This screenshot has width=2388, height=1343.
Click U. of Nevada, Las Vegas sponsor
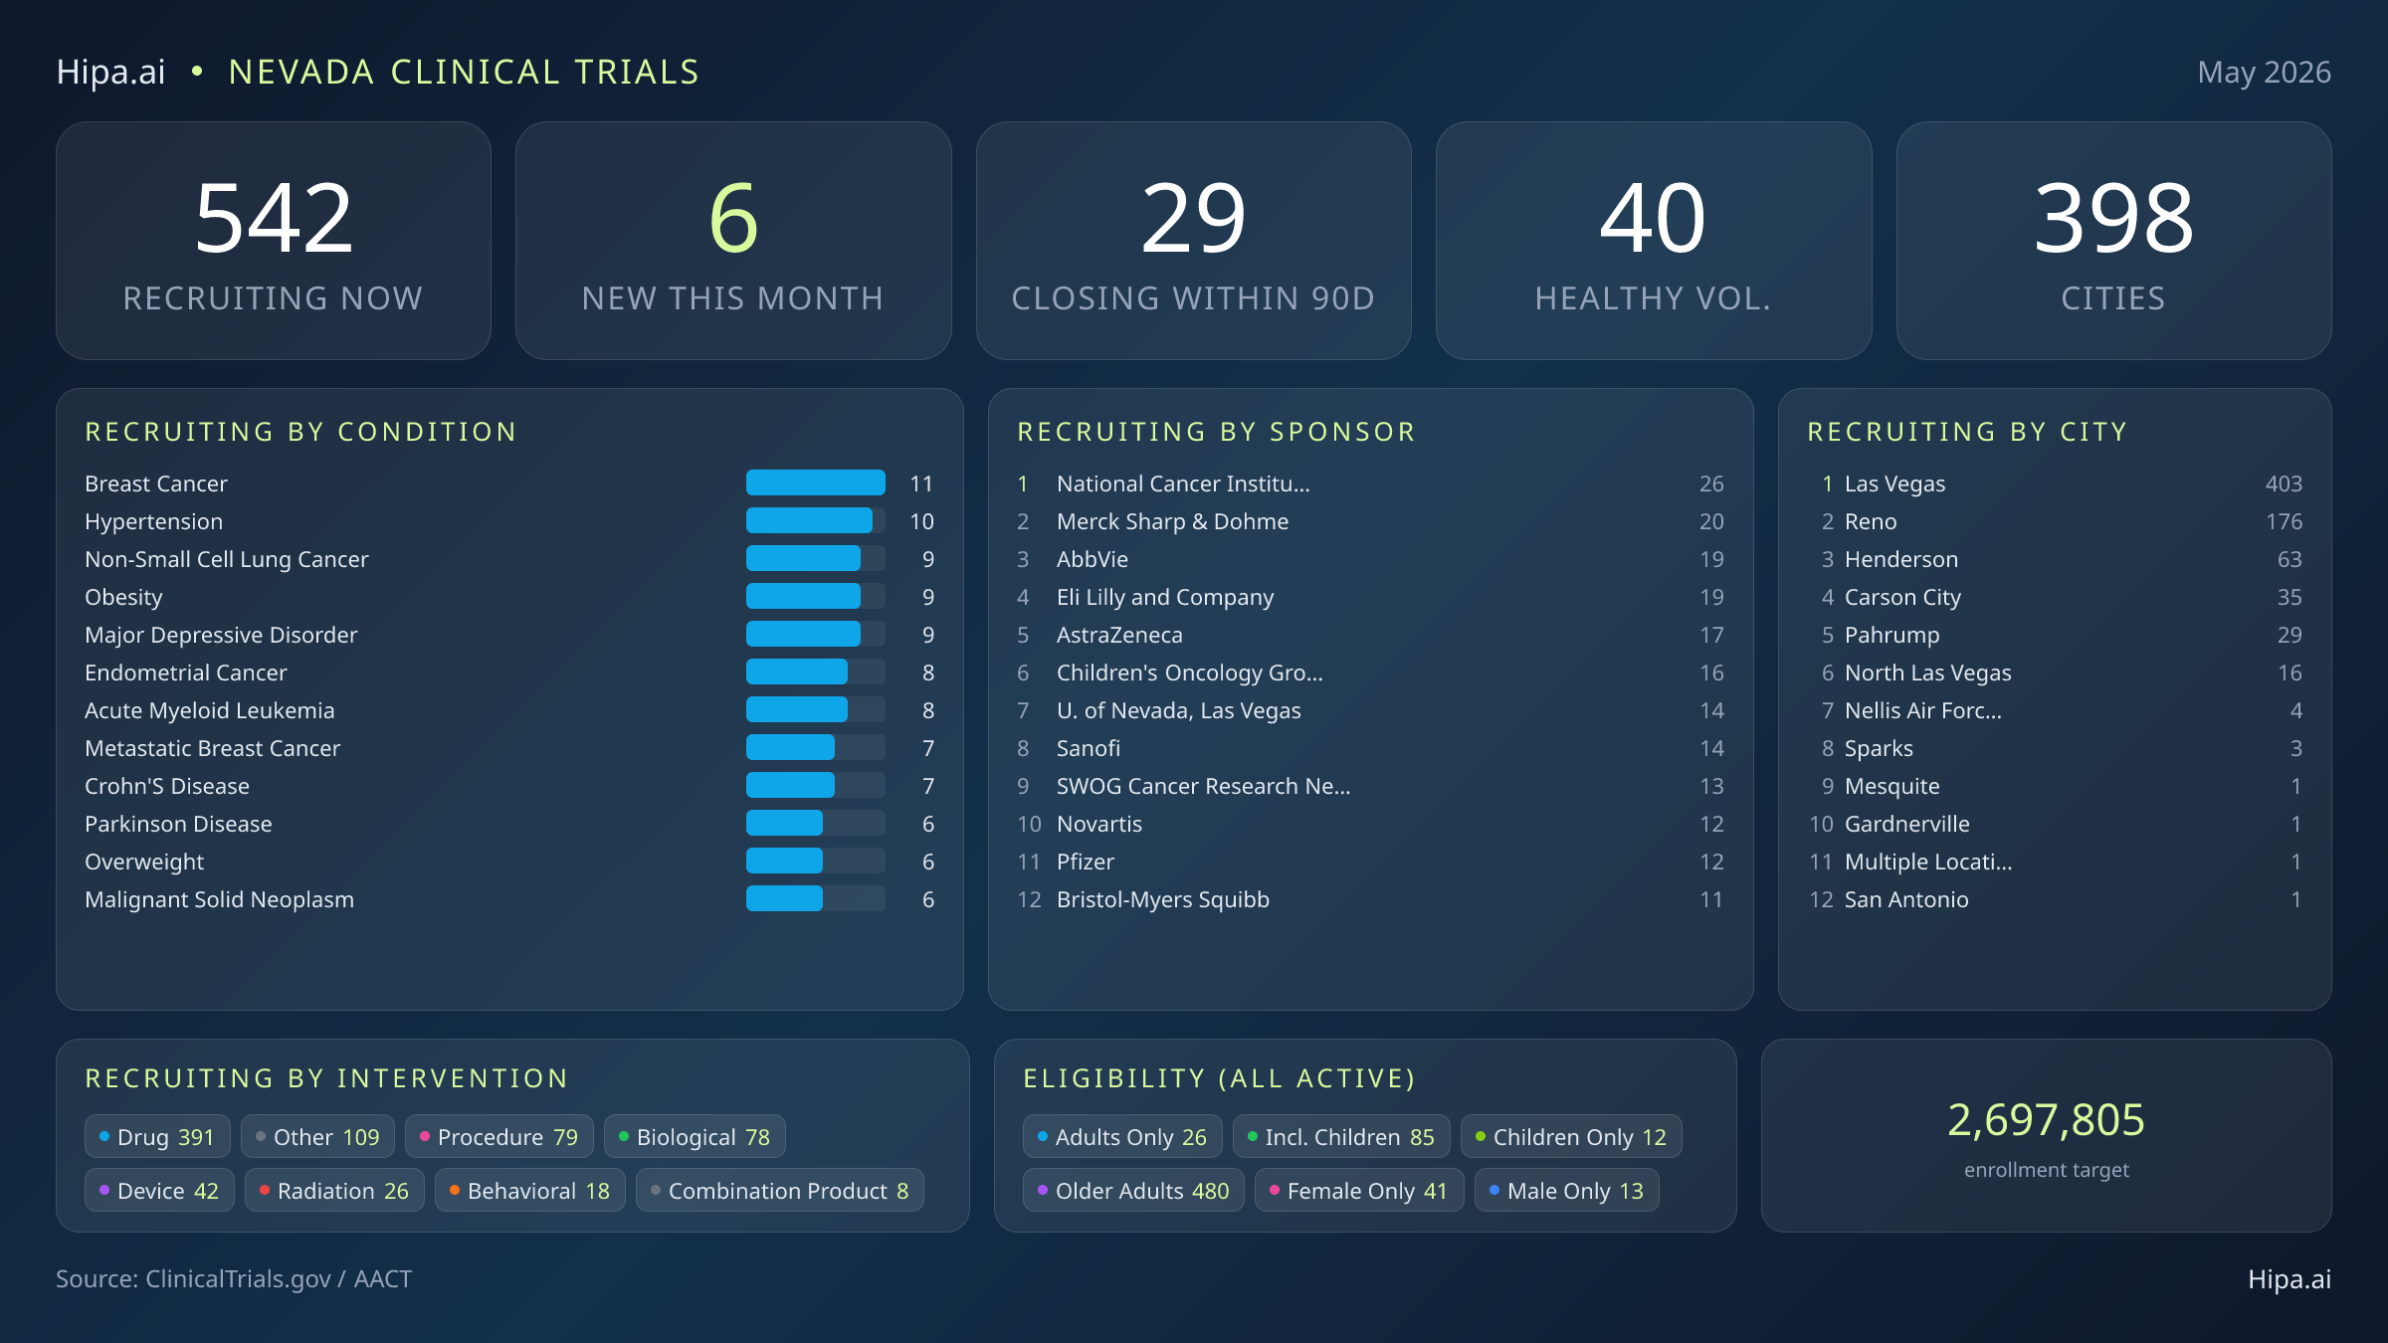point(1370,710)
